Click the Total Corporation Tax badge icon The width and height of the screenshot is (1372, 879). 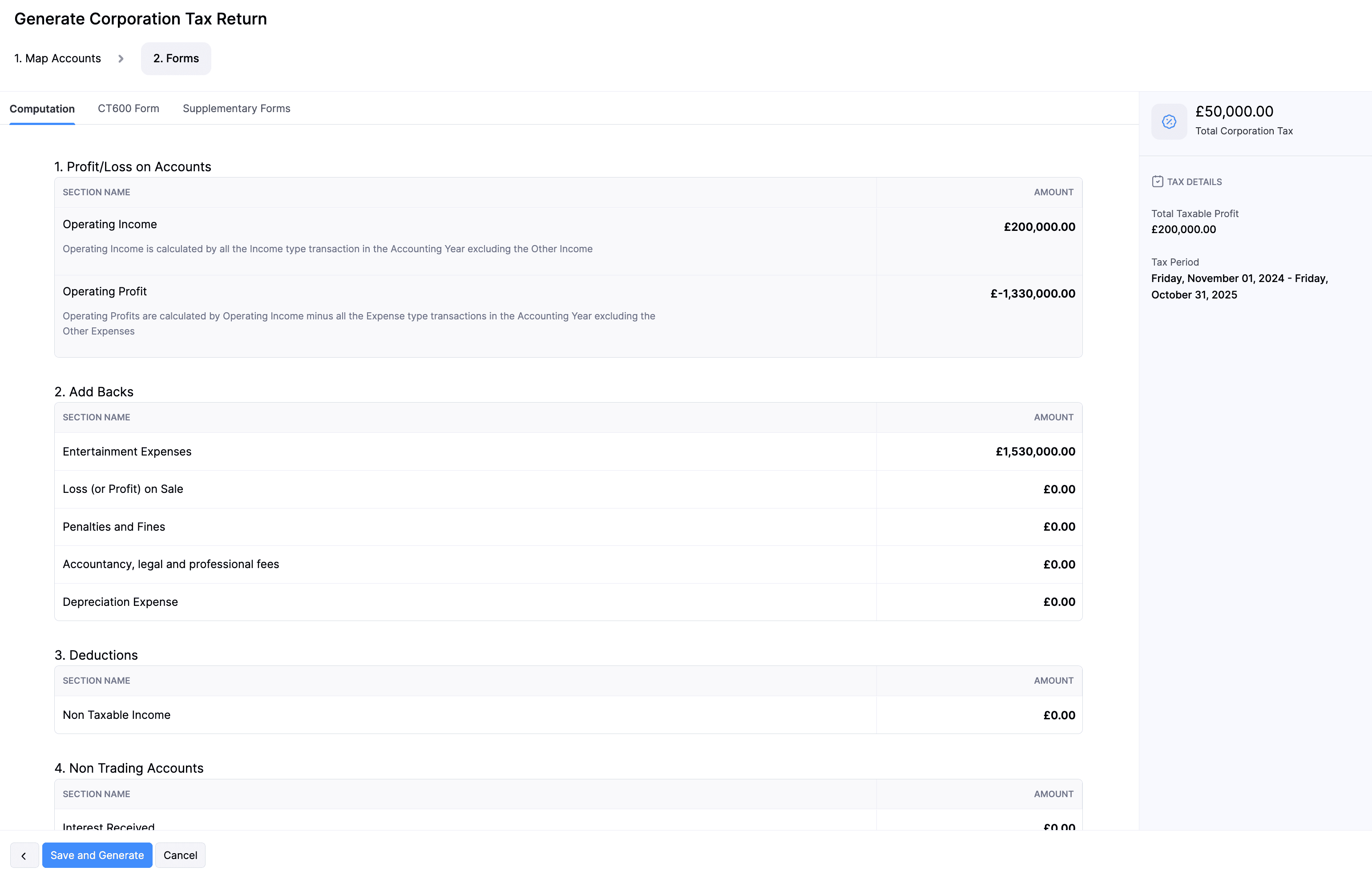[1169, 121]
